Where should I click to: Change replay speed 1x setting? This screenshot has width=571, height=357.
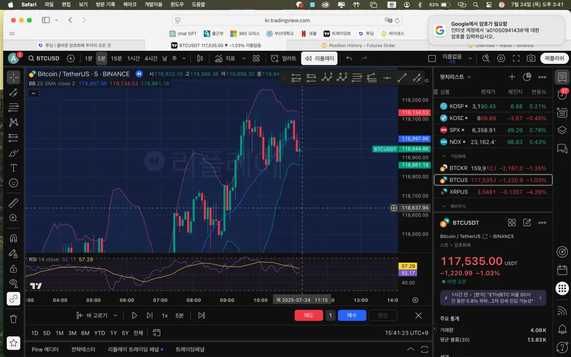point(165,315)
